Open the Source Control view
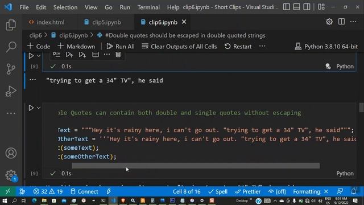Screen dimensions: 364x205 [x=11, y=69]
